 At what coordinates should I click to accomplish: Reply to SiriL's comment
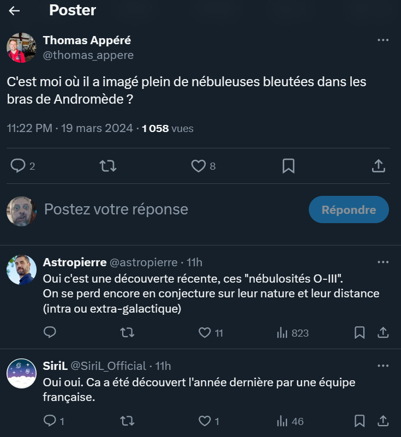coord(50,421)
